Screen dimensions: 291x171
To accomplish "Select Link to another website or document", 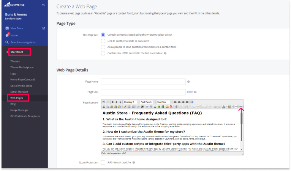I will point(103,41).
